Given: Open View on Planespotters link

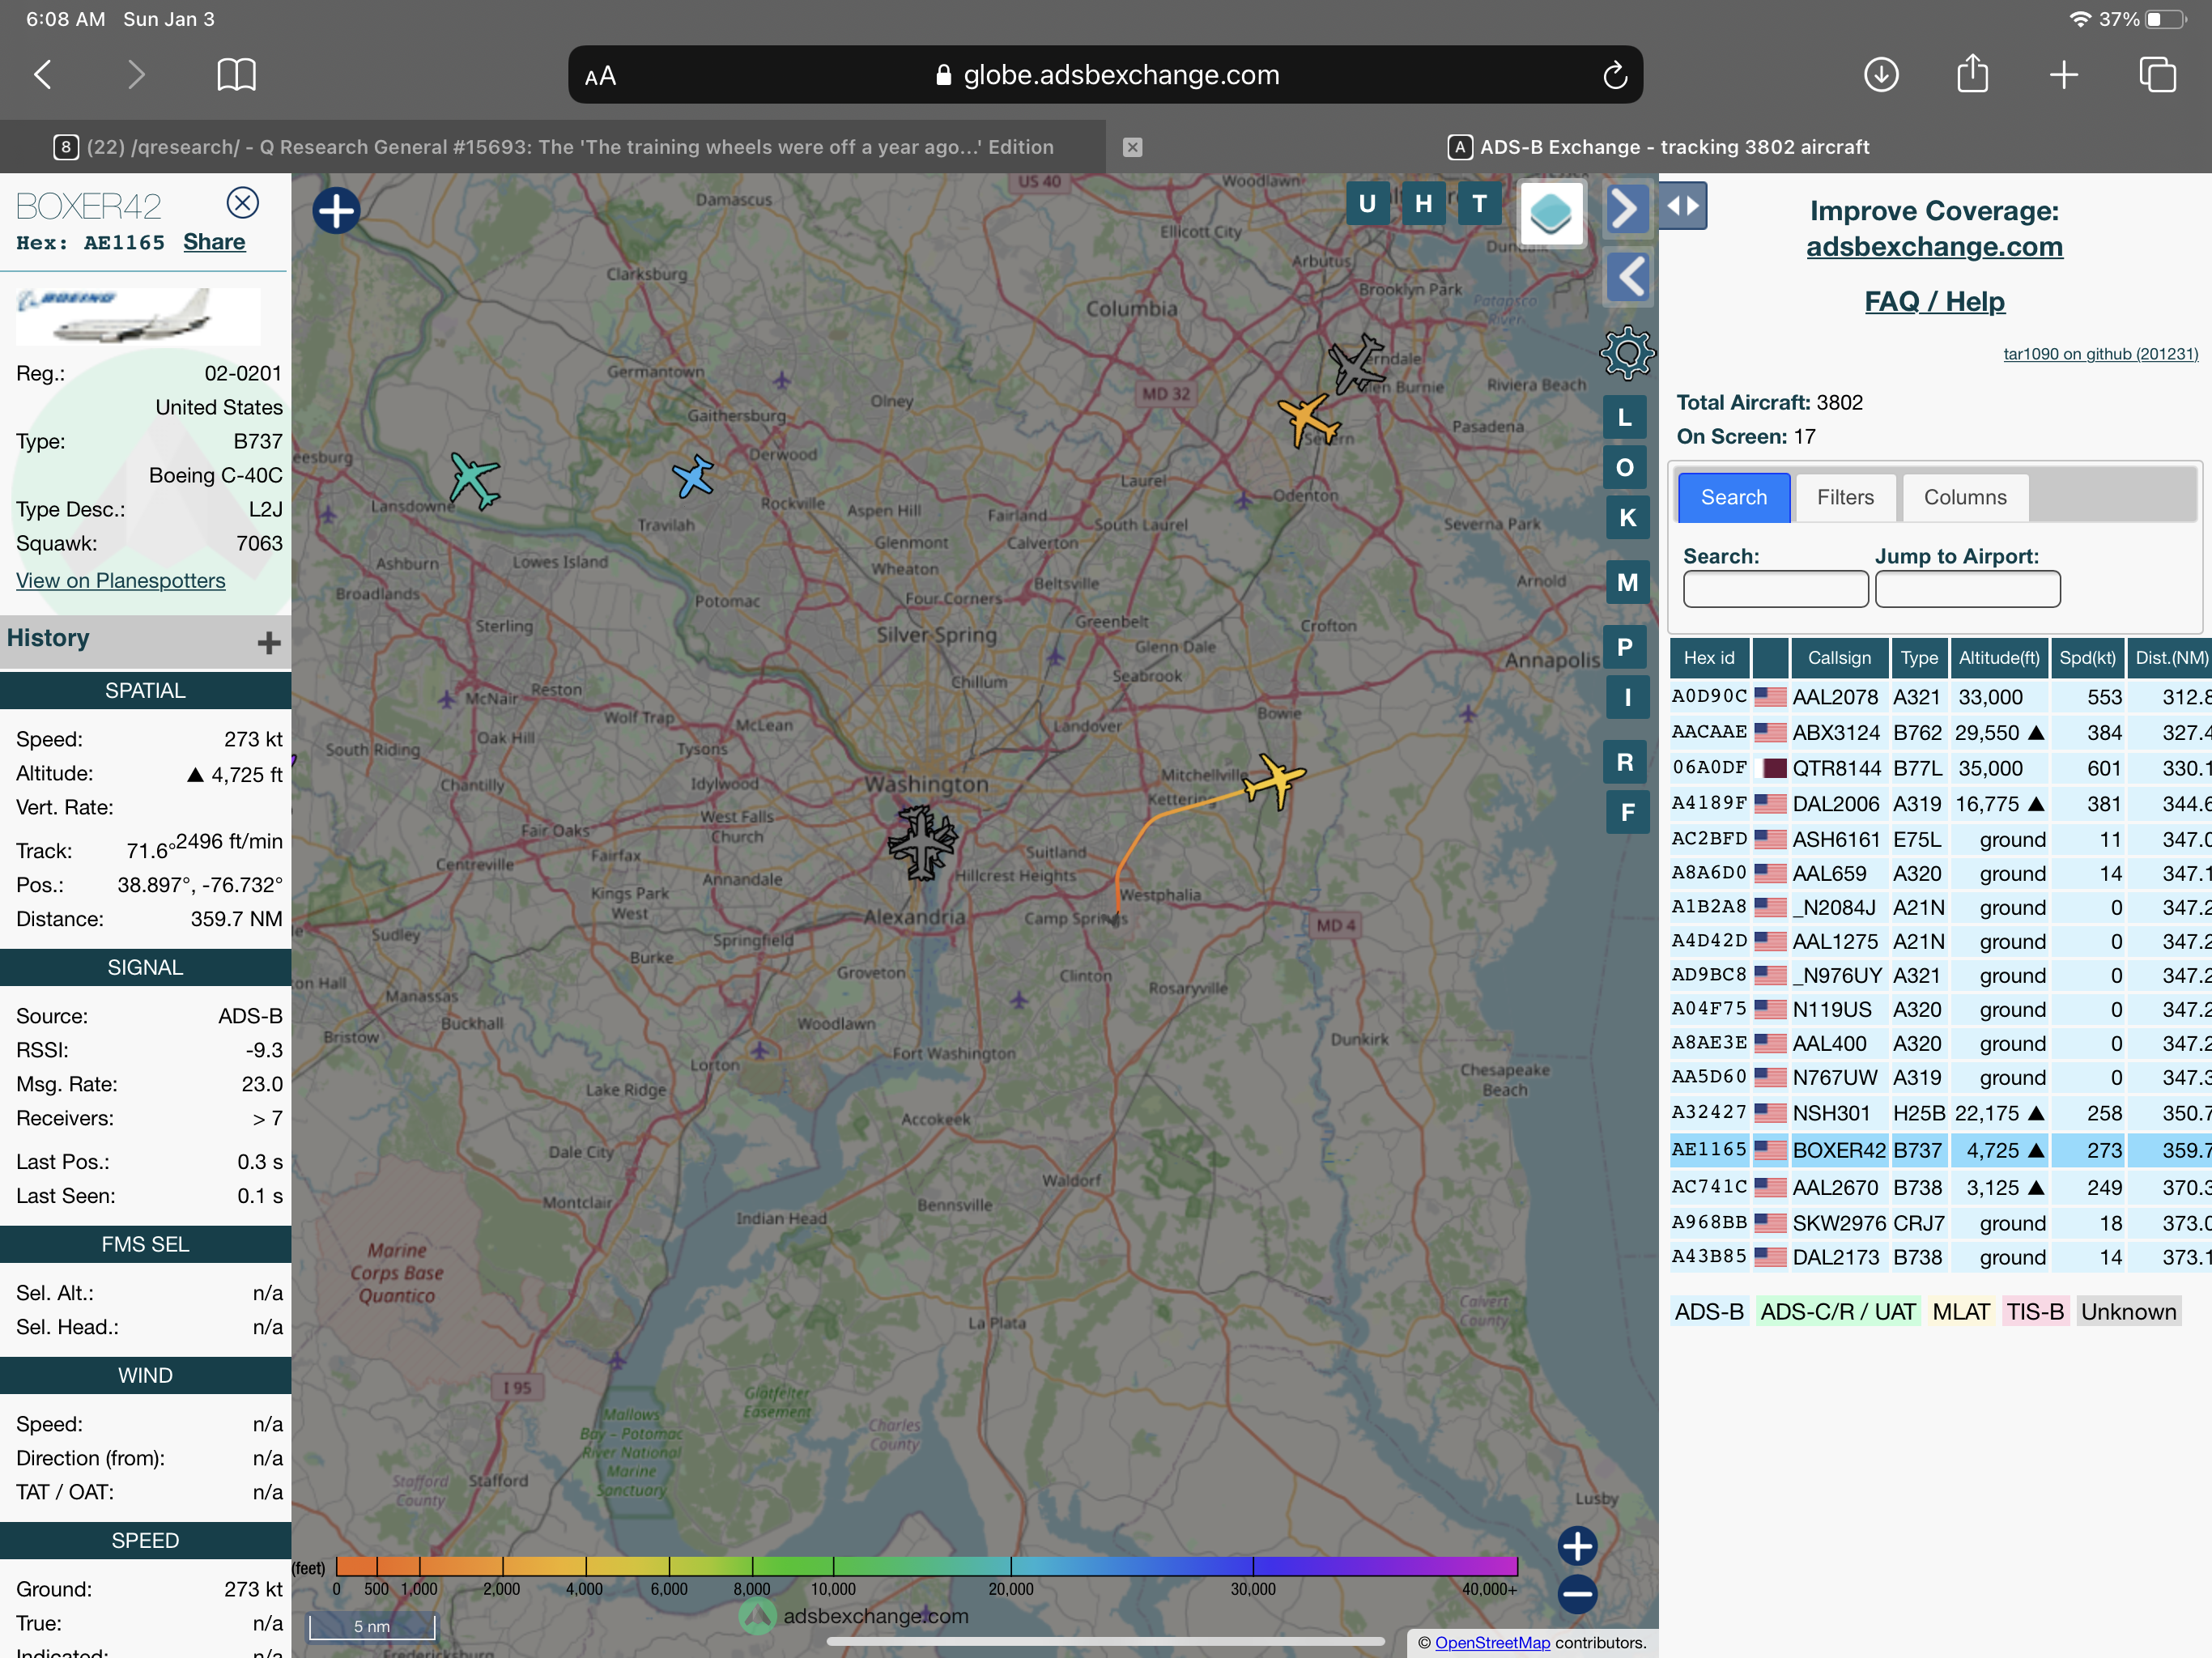Looking at the screenshot, I should (x=121, y=580).
